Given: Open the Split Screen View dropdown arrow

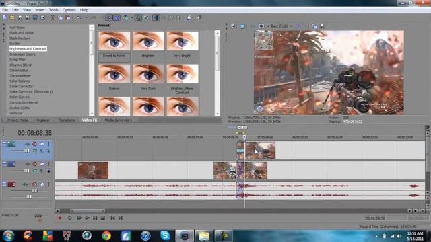Looking at the screenshot, I should coord(268,26).
